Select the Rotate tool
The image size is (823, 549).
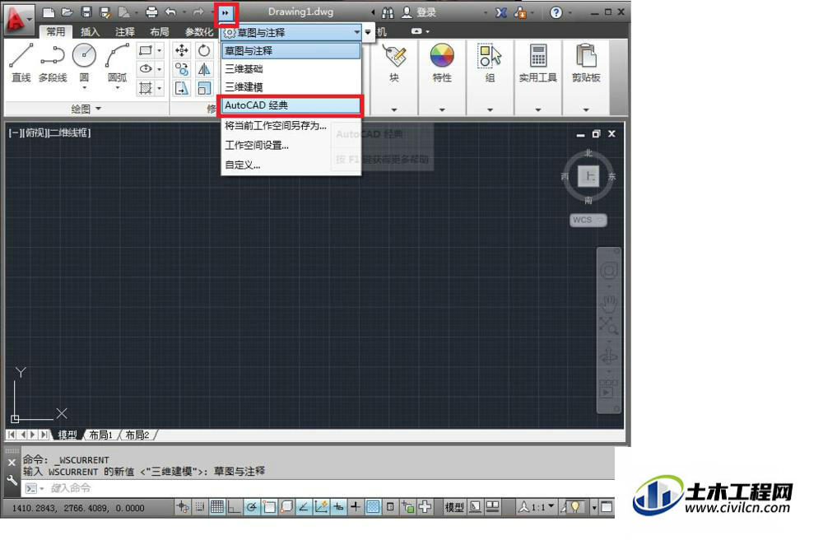click(204, 50)
